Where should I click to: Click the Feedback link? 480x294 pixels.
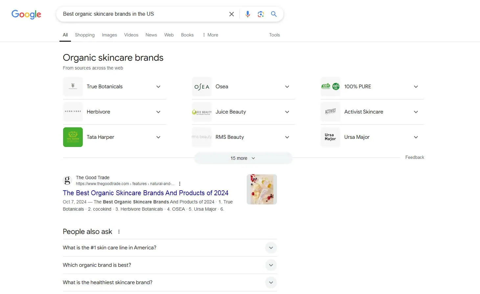click(415, 157)
